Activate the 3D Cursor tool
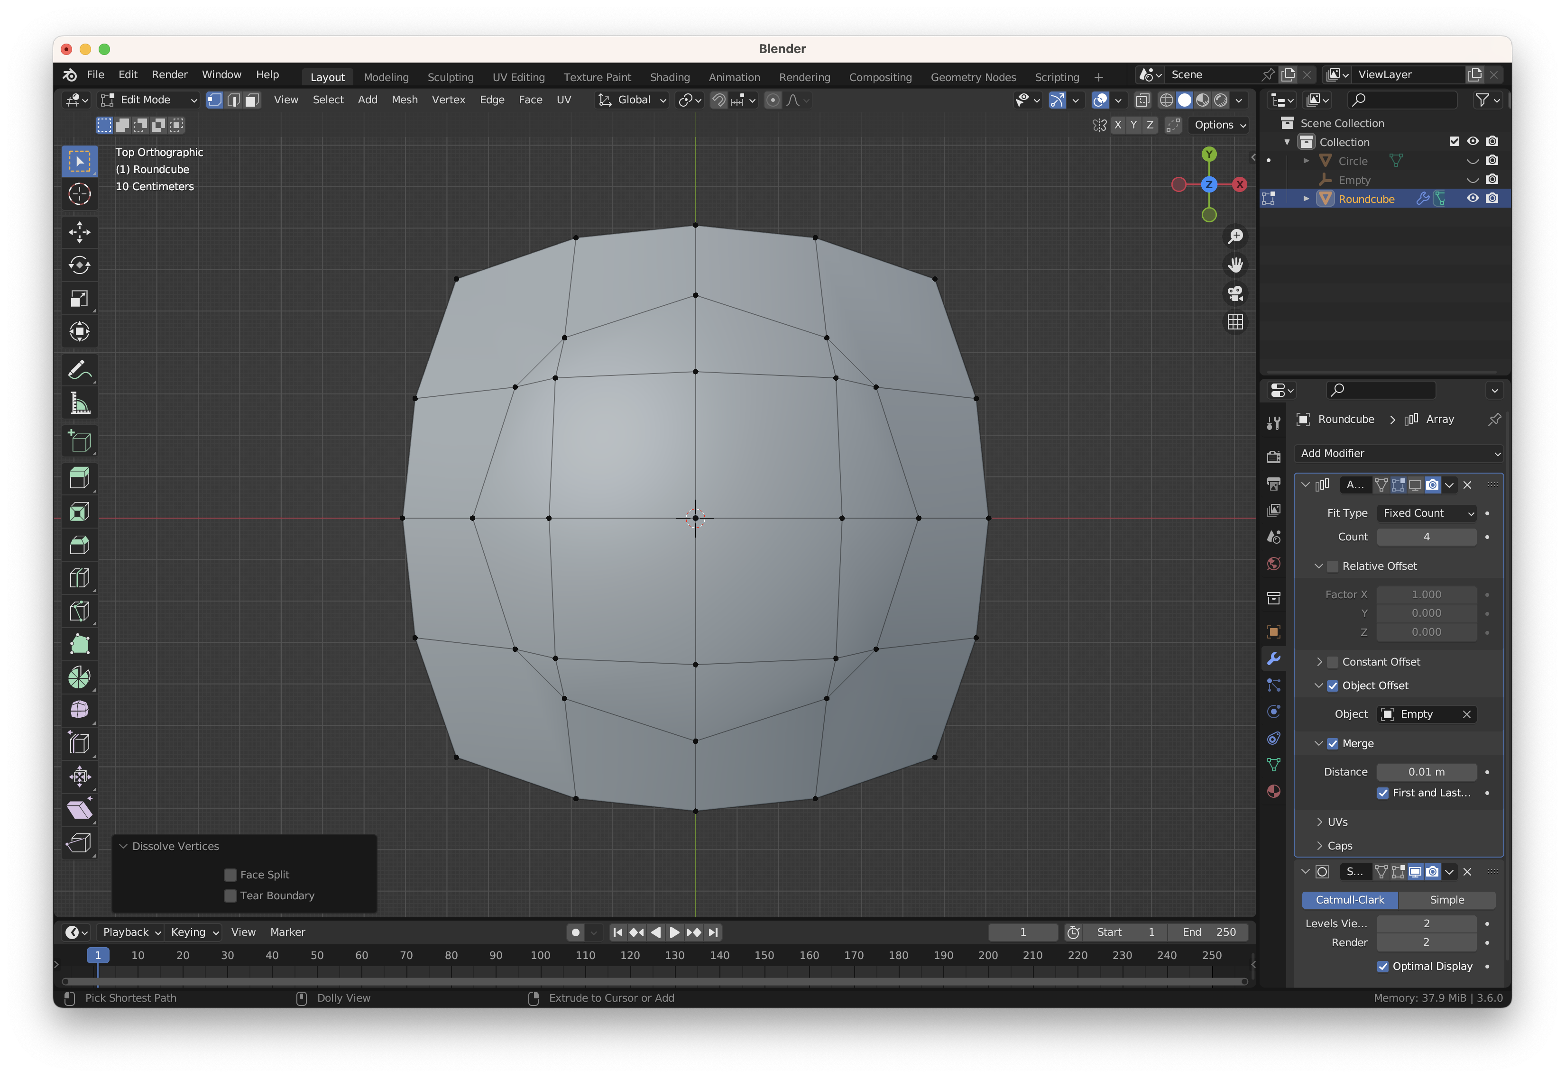Viewport: 1565px width, 1078px height. 80,194
